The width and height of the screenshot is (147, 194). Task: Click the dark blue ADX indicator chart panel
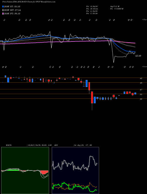click(75, 170)
